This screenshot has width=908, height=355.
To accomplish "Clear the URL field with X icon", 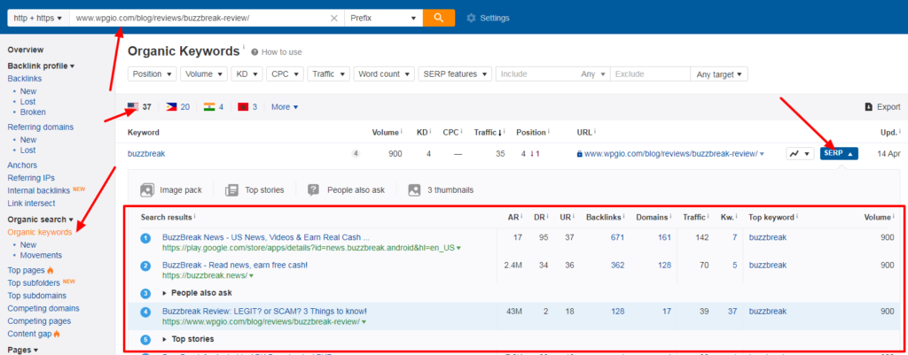I will (334, 18).
